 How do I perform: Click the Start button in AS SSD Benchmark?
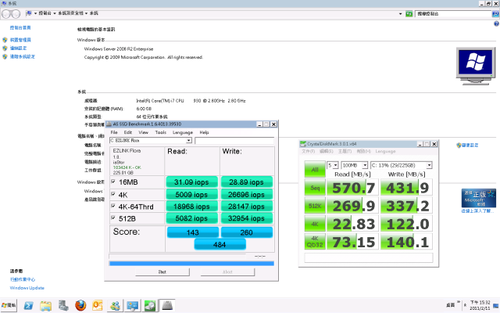[x=162, y=272]
